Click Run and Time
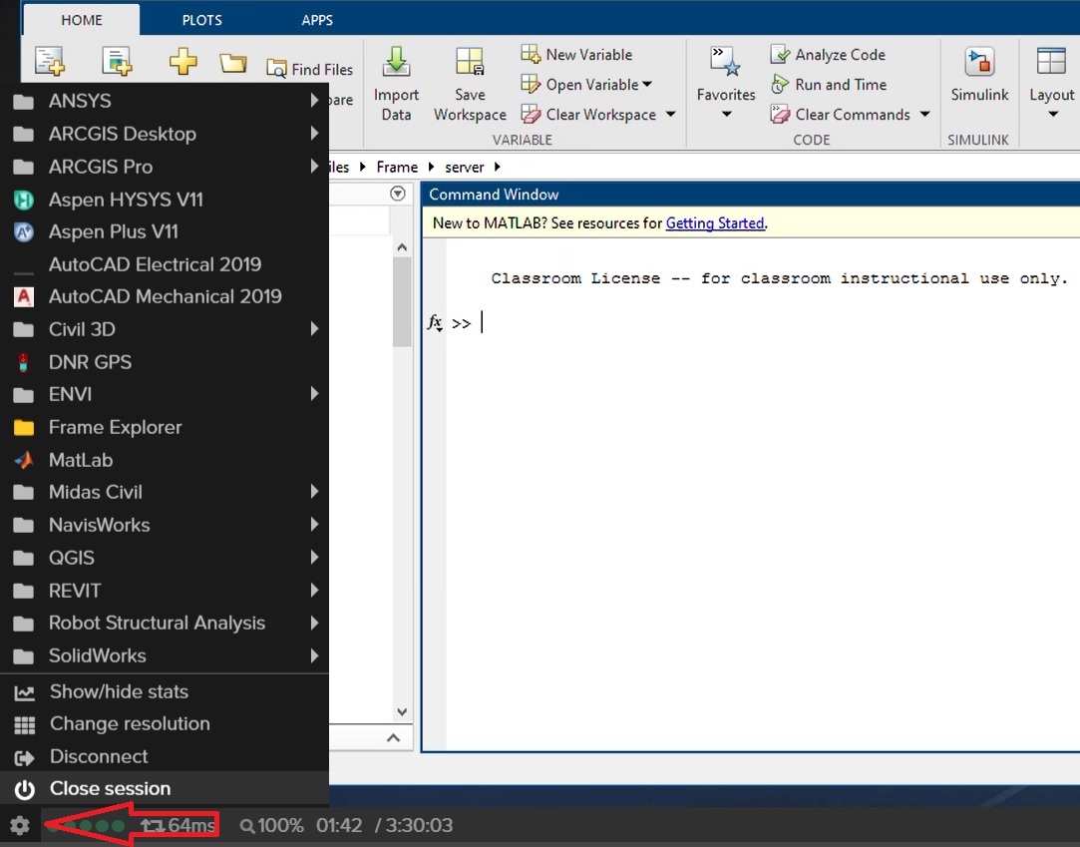 [840, 85]
